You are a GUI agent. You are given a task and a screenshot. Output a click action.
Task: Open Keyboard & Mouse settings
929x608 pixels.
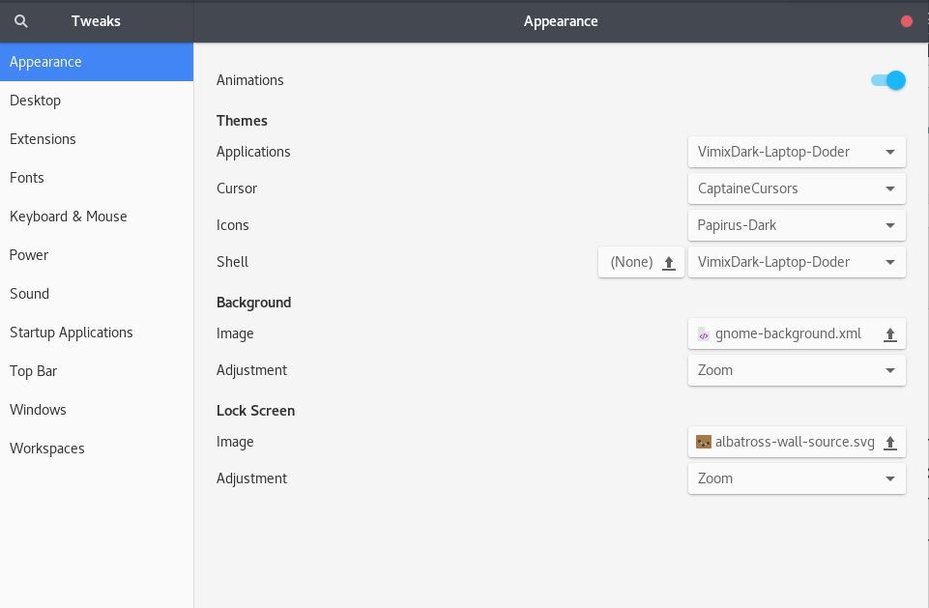tap(69, 217)
